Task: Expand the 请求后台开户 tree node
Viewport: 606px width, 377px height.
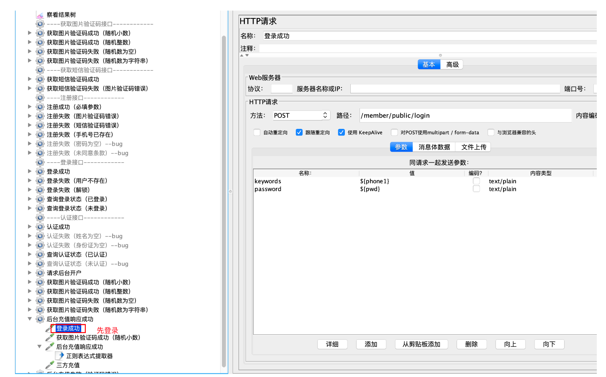Action: pyautogui.click(x=30, y=272)
